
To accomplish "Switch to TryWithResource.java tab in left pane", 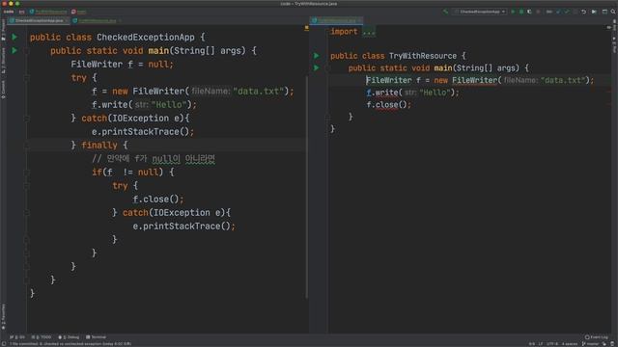I will point(97,20).
